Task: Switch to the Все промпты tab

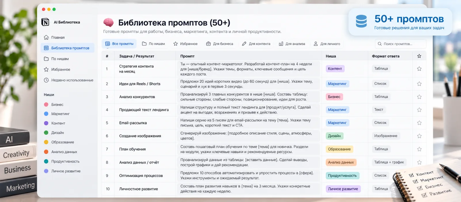Action: point(119,44)
